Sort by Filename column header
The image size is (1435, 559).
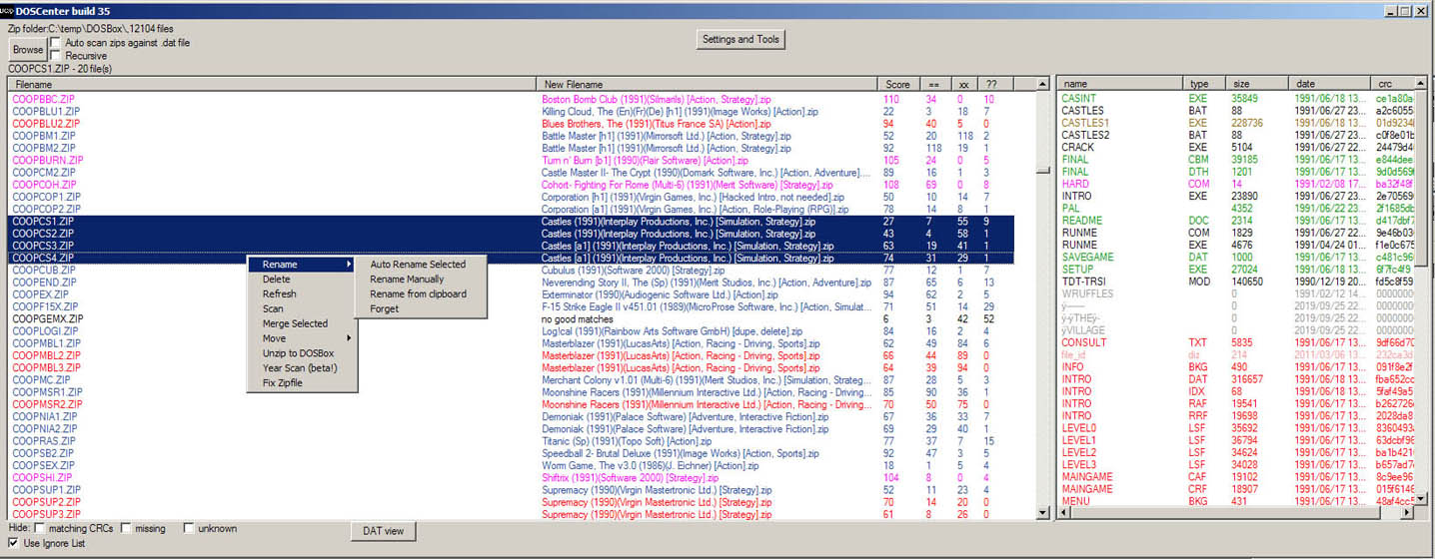(x=272, y=85)
